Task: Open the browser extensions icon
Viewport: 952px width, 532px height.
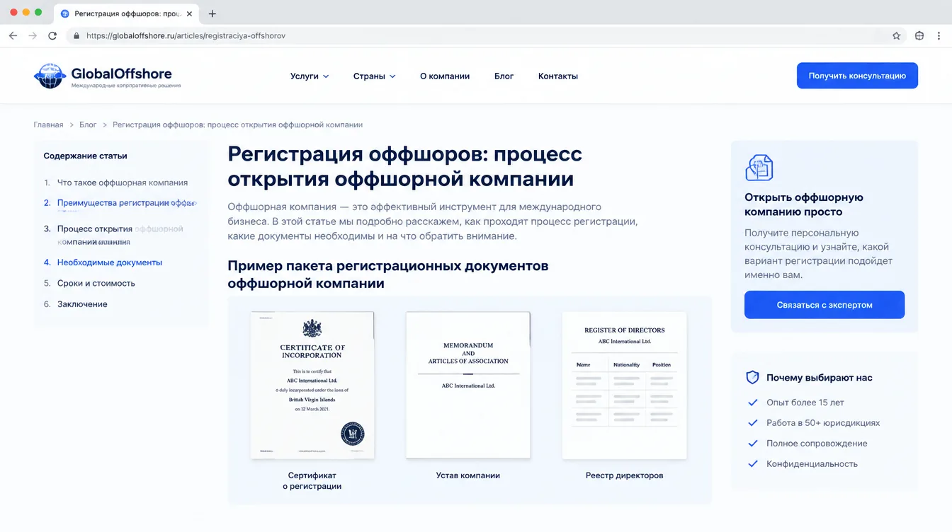Action: click(x=919, y=35)
